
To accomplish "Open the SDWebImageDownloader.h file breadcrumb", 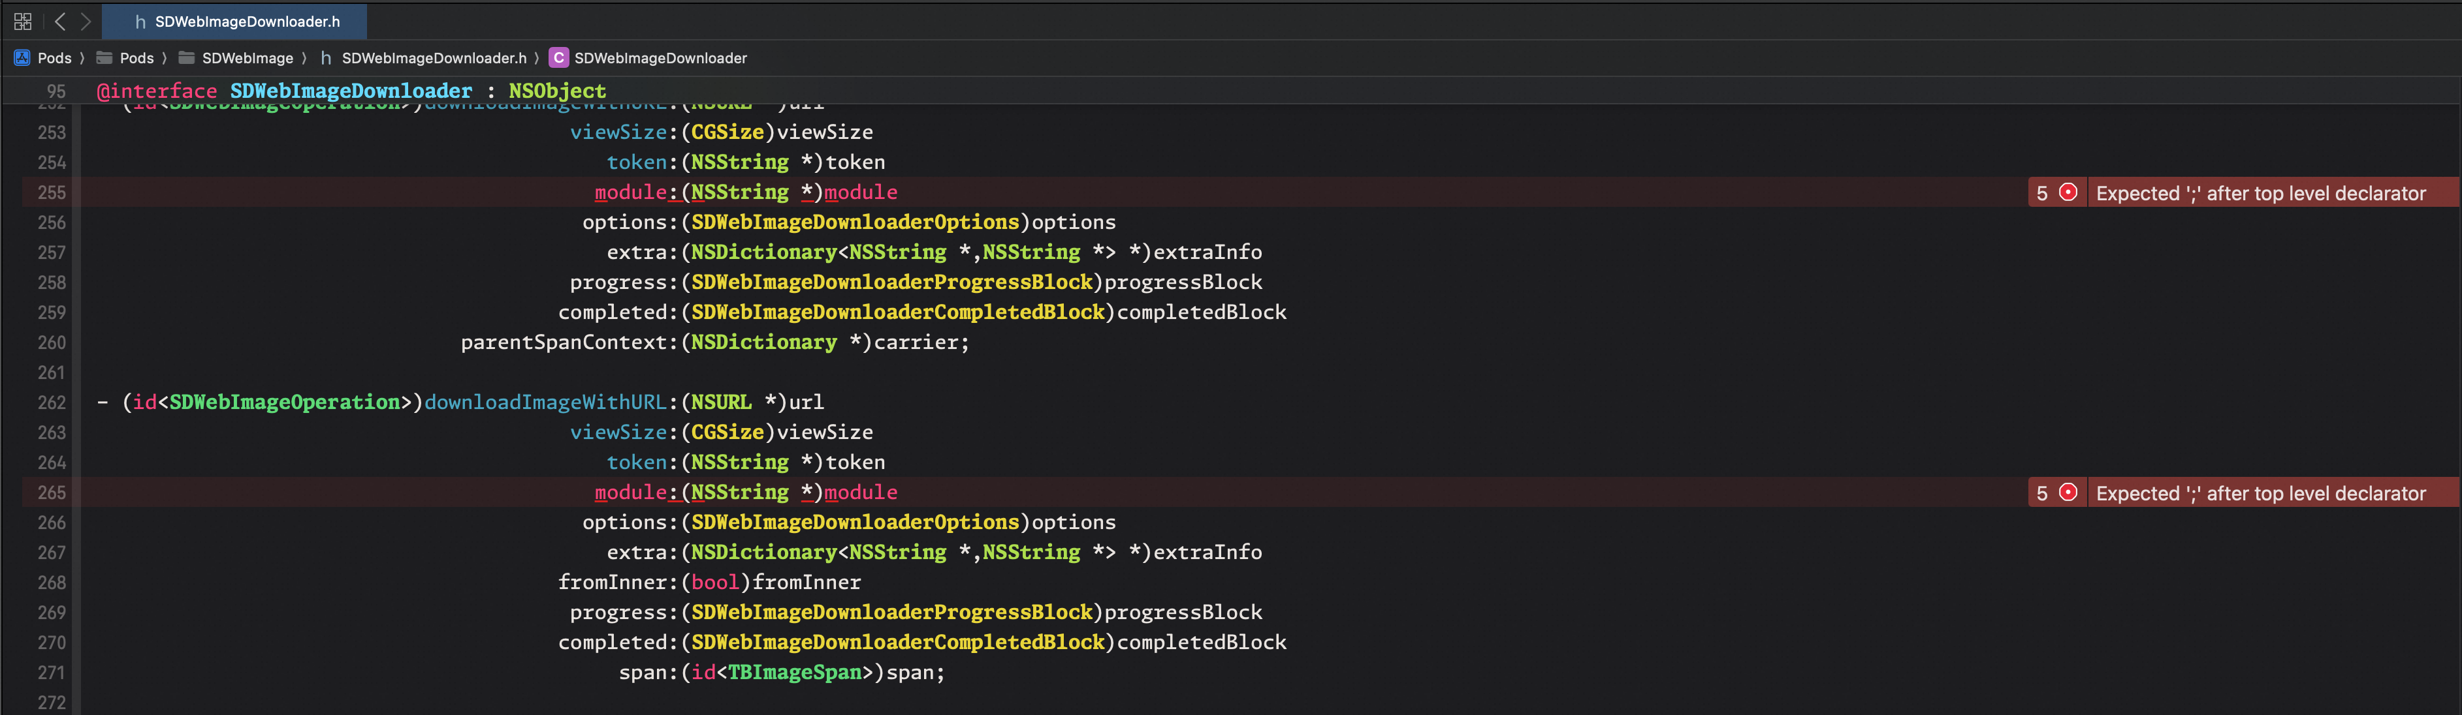I will (x=433, y=58).
